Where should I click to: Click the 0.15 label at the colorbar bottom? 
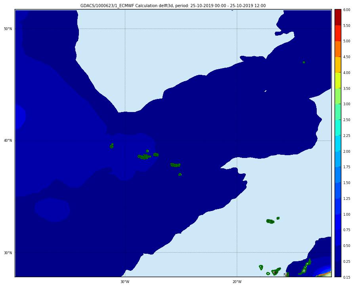[346, 277]
